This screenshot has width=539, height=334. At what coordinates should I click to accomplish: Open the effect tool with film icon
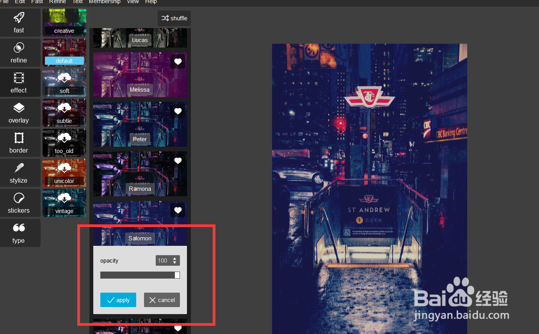point(19,83)
